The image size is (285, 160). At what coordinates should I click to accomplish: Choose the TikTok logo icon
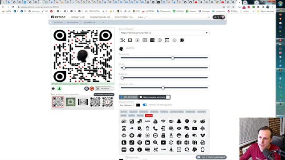[132, 143]
